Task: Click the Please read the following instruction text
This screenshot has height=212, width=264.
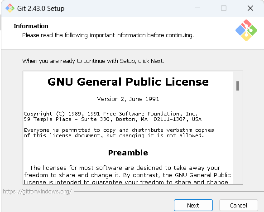Action: point(108,35)
